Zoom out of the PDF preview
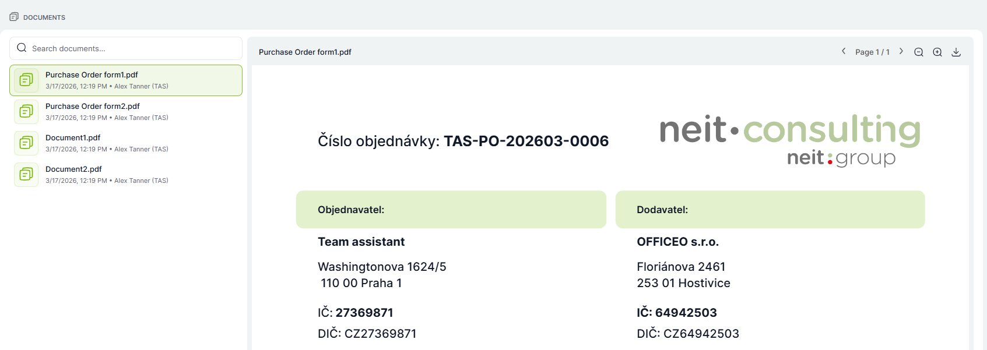The width and height of the screenshot is (987, 350). point(919,52)
